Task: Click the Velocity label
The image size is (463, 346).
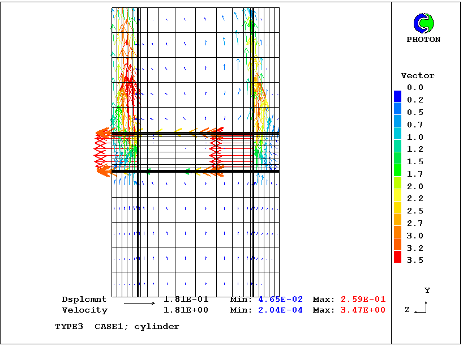Action: [x=84, y=310]
